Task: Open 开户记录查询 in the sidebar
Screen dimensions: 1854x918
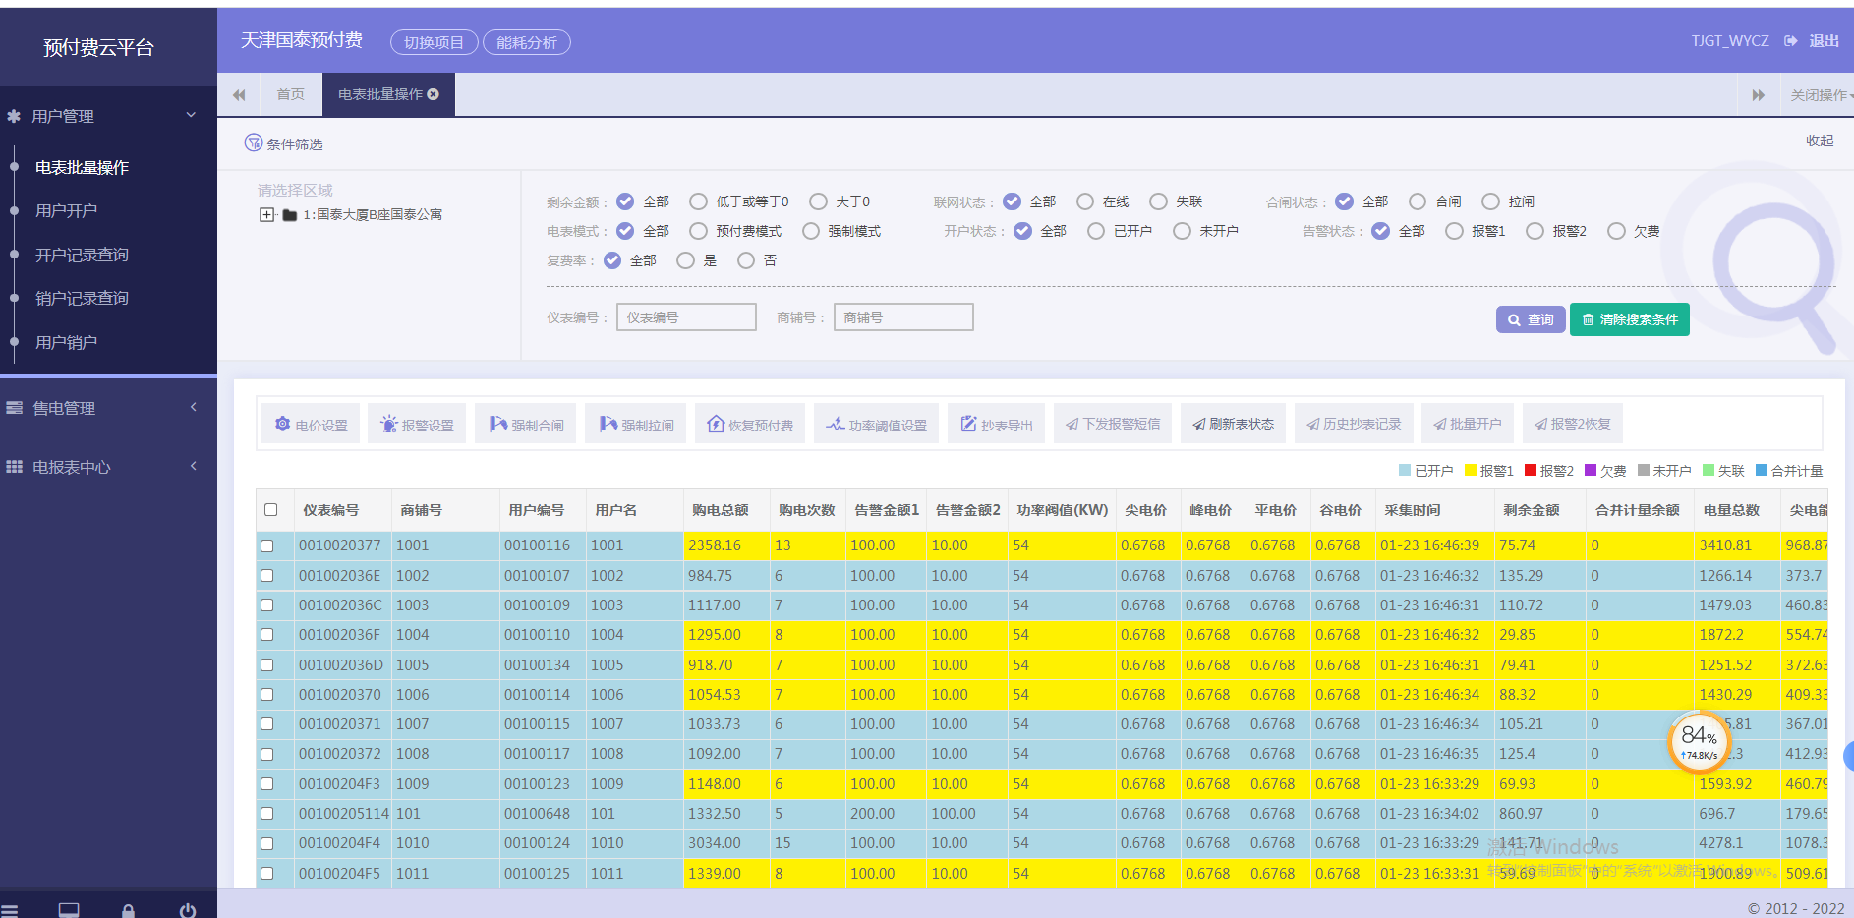Action: pyautogui.click(x=82, y=255)
